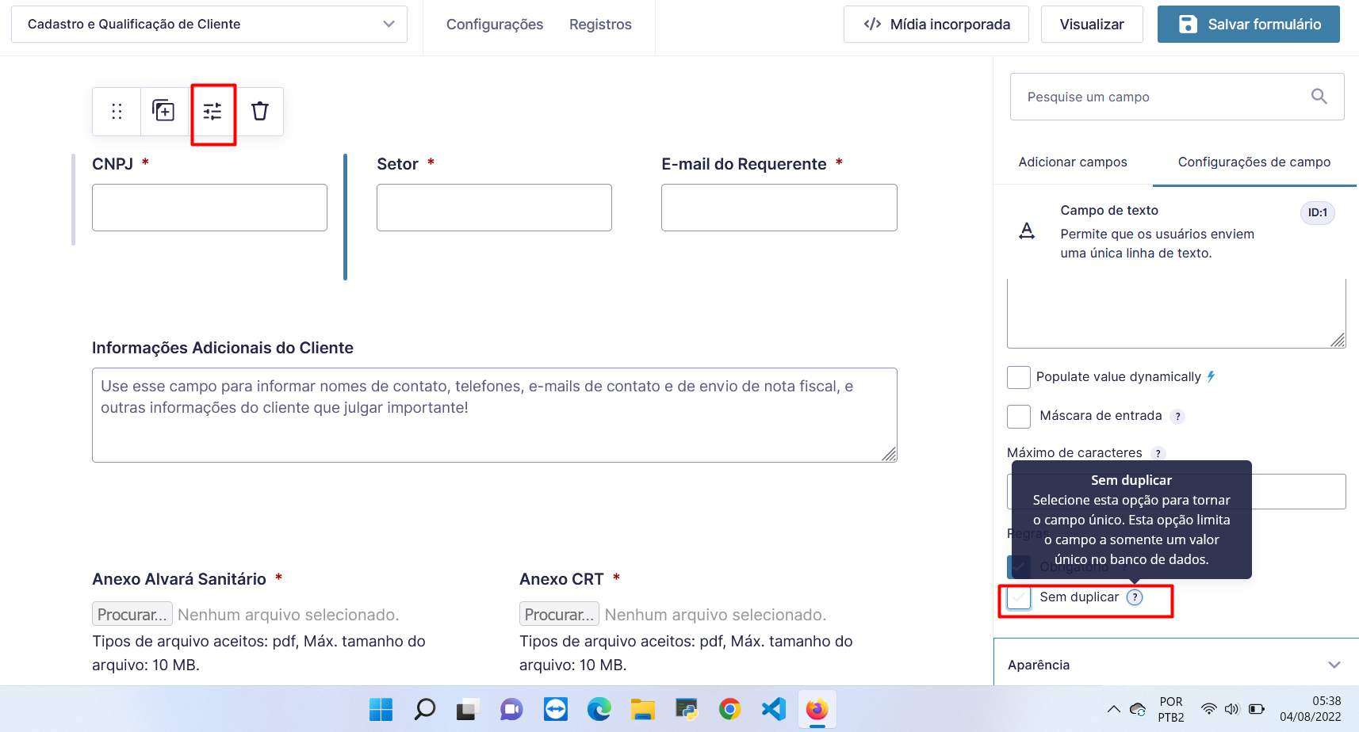
Task: Click the volume icon in system tray
Action: click(x=1231, y=709)
